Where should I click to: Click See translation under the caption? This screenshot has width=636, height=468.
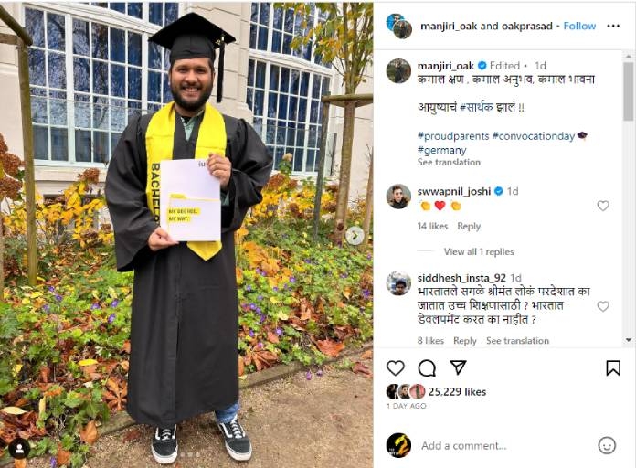pos(449,163)
